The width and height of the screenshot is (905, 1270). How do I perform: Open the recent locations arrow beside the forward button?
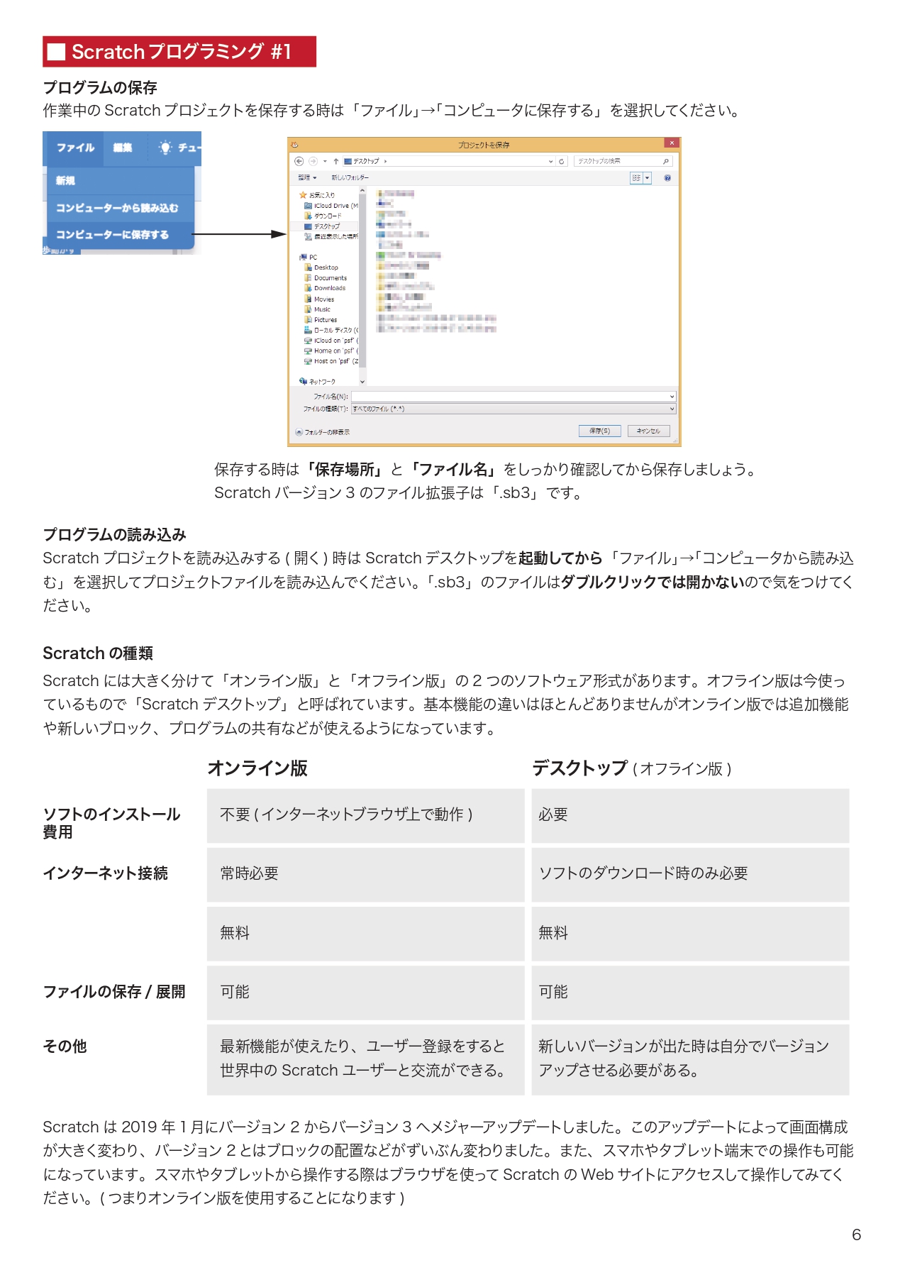tap(325, 161)
